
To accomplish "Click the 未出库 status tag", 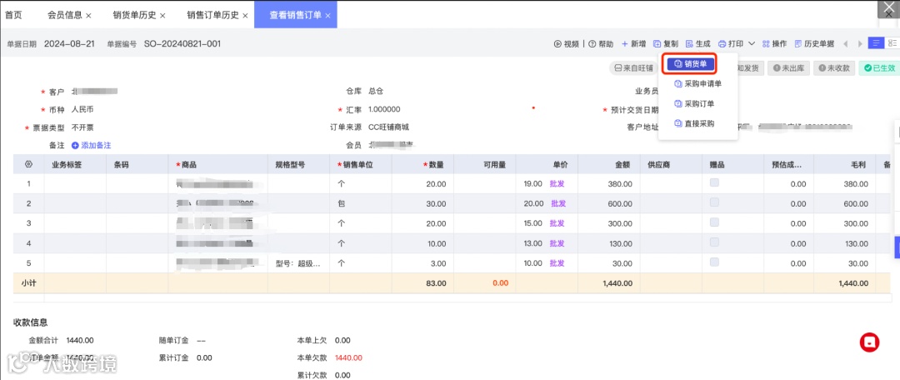I will pyautogui.click(x=788, y=68).
